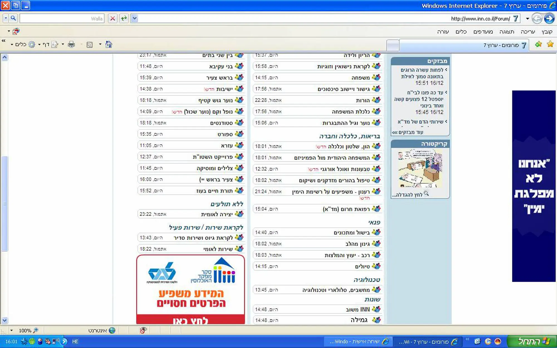Click the search magnifier icon
The image size is (557, 348).
tap(13, 19)
